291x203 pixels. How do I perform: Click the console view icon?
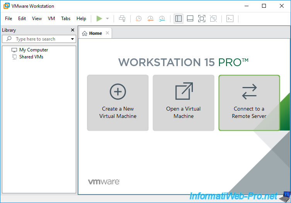pos(230,19)
